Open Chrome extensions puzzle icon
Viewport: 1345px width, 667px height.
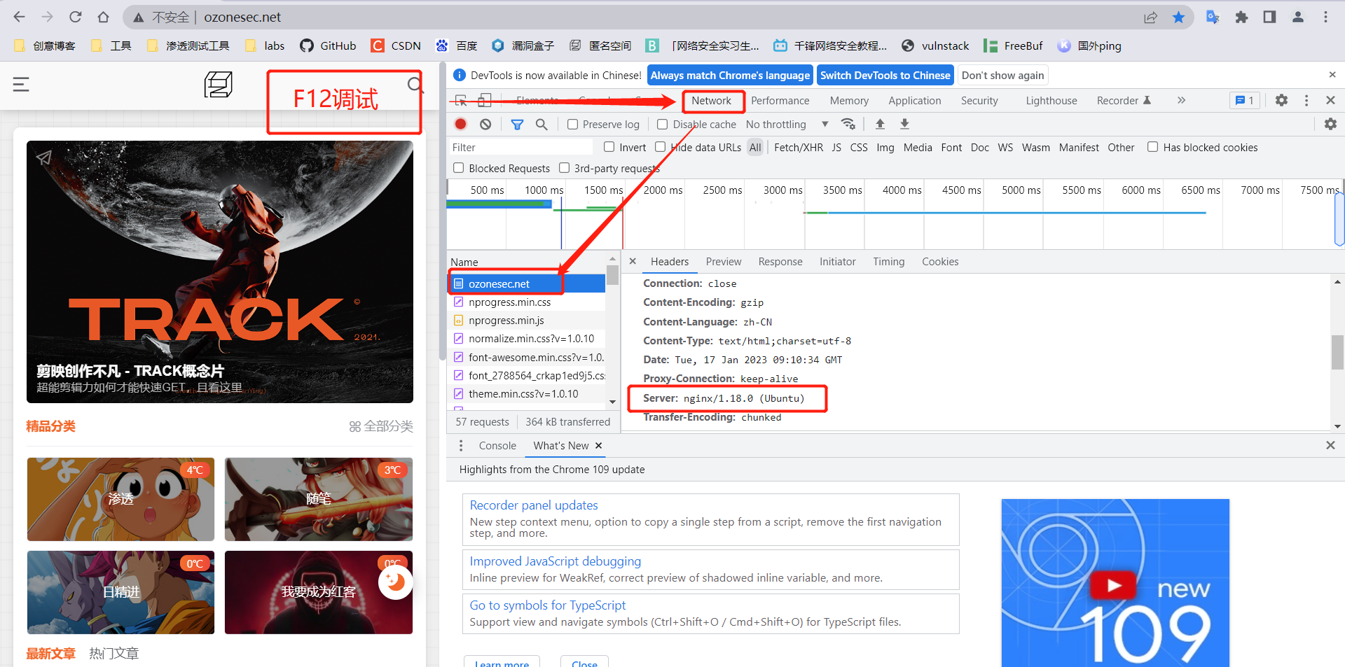point(1241,17)
